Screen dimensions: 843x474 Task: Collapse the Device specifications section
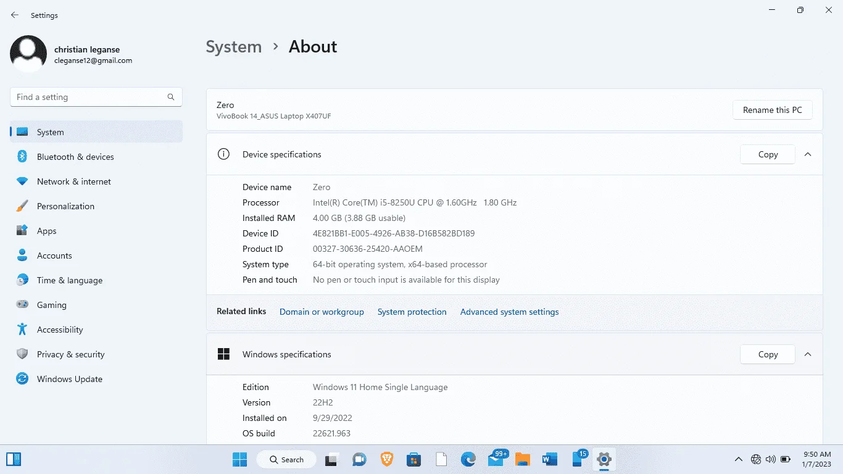(808, 154)
